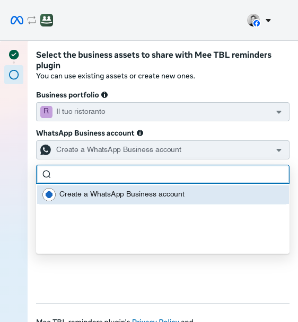The width and height of the screenshot is (298, 322).
Task: Click the swap arrows icon between logos
Action: 32,20
